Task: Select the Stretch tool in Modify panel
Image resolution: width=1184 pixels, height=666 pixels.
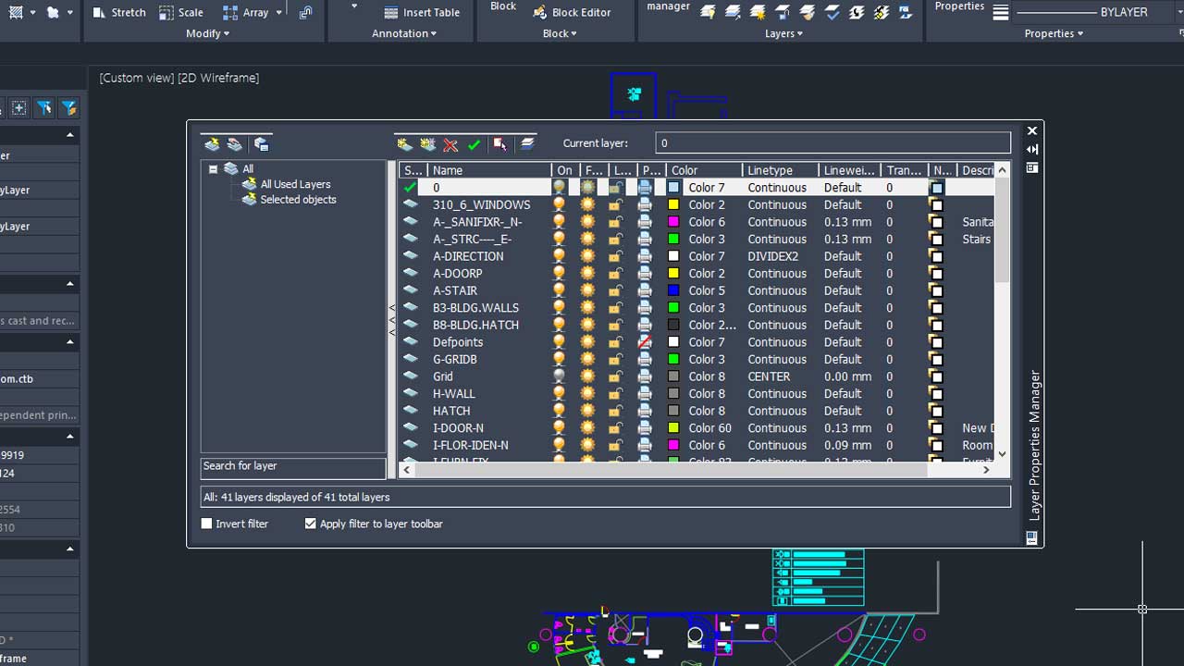Action: tap(119, 12)
